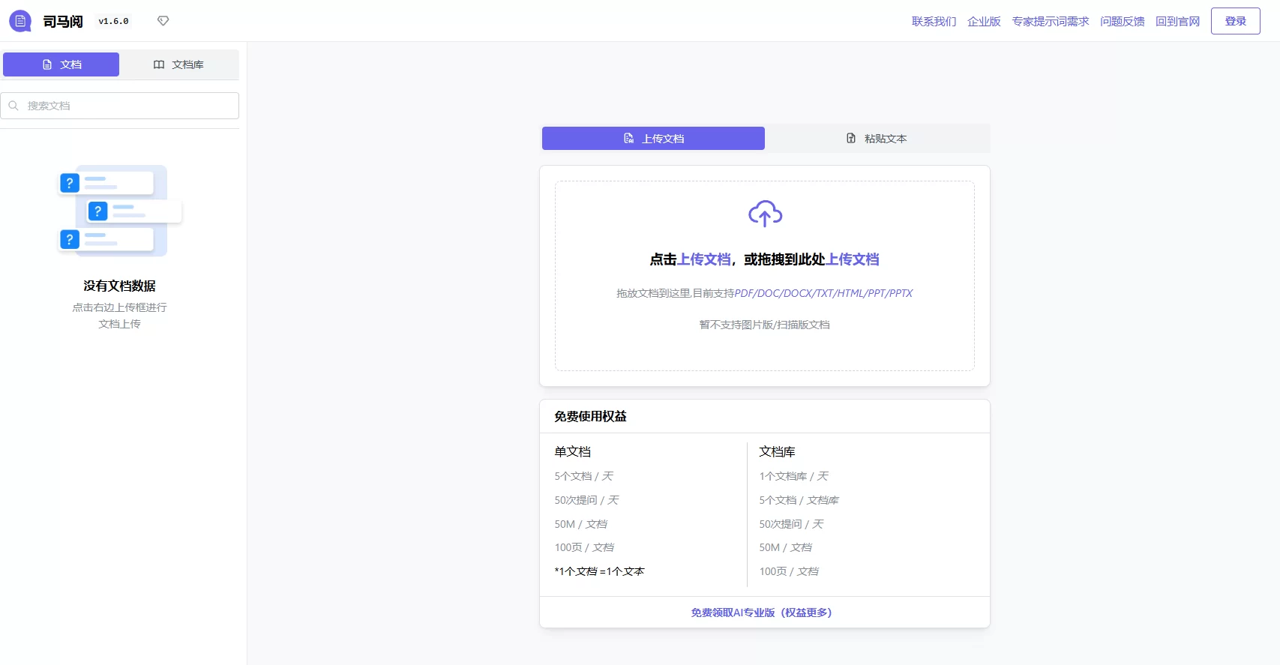The width and height of the screenshot is (1280, 665).
Task: Click the diamond membership icon
Action: pyautogui.click(x=163, y=21)
